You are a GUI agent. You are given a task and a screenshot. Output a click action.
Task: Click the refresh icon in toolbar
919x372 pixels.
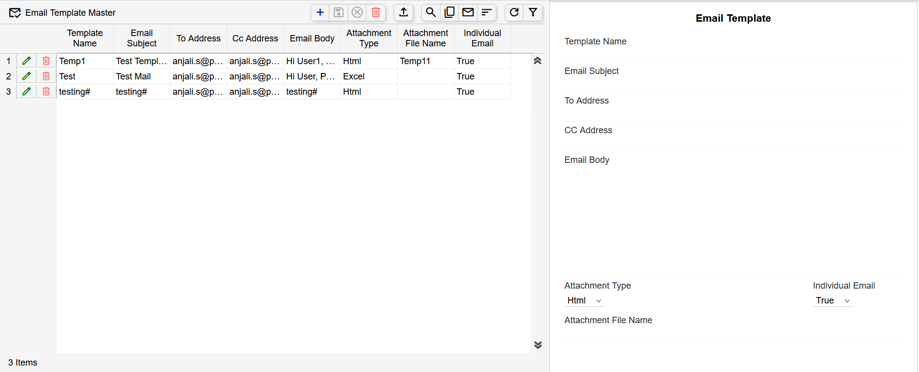[514, 12]
